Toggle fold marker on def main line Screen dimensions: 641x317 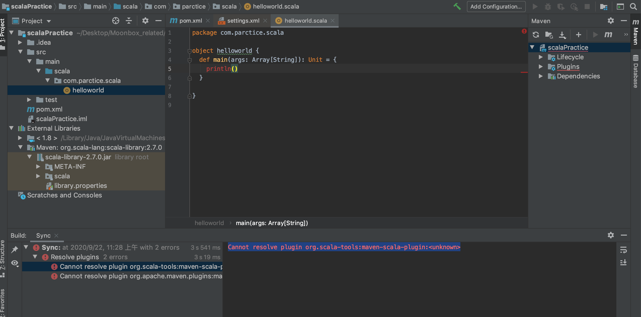point(189,60)
